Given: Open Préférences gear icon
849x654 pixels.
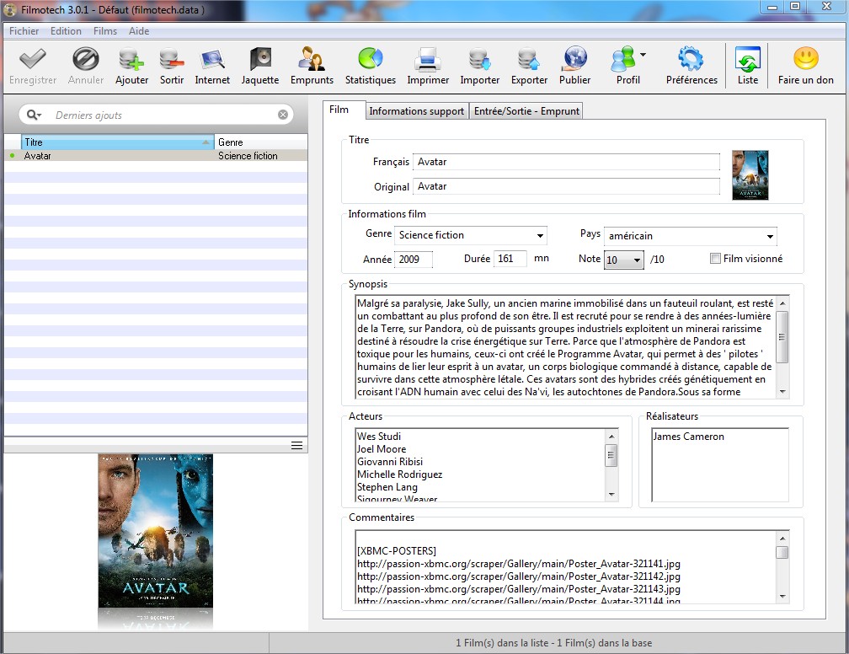Looking at the screenshot, I should tap(691, 59).
